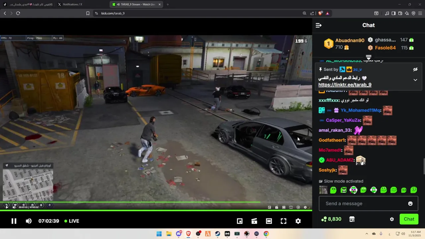Open the emoji picker in the message box
This screenshot has width=425, height=239.
tap(410, 203)
